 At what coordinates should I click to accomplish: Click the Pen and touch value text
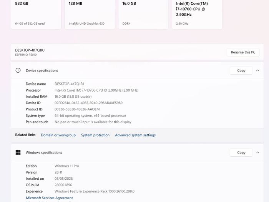pyautogui.click(x=93, y=122)
